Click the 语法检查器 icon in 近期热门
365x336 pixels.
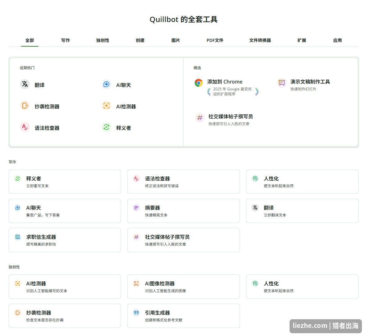pyautogui.click(x=25, y=127)
